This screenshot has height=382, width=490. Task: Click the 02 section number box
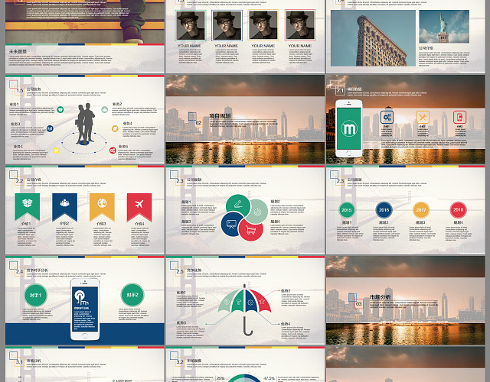pyautogui.click(x=198, y=123)
